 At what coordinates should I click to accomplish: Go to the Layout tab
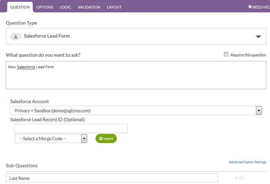click(114, 7)
